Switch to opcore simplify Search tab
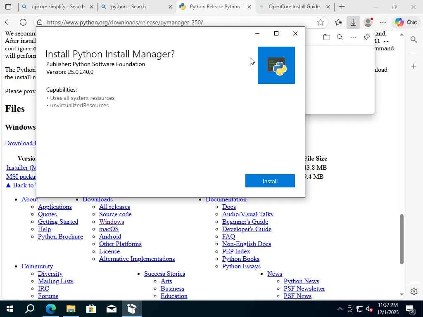 (58, 7)
